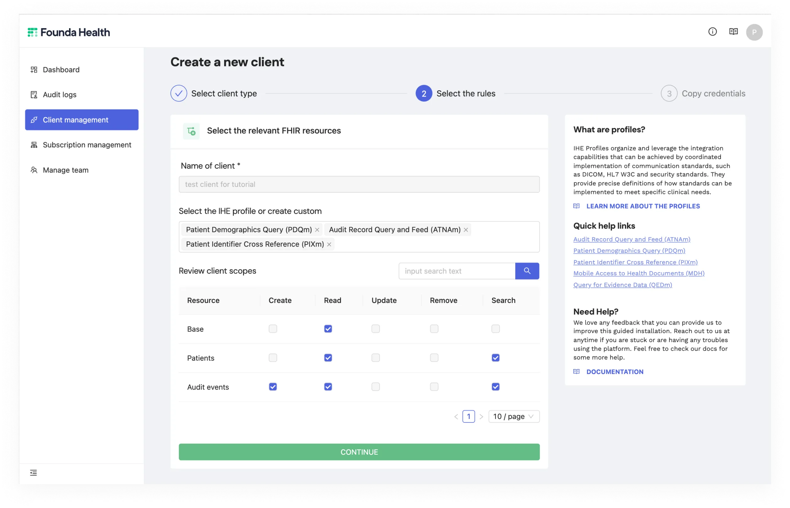
Task: Uncheck Read permission for Base
Action: (x=328, y=329)
